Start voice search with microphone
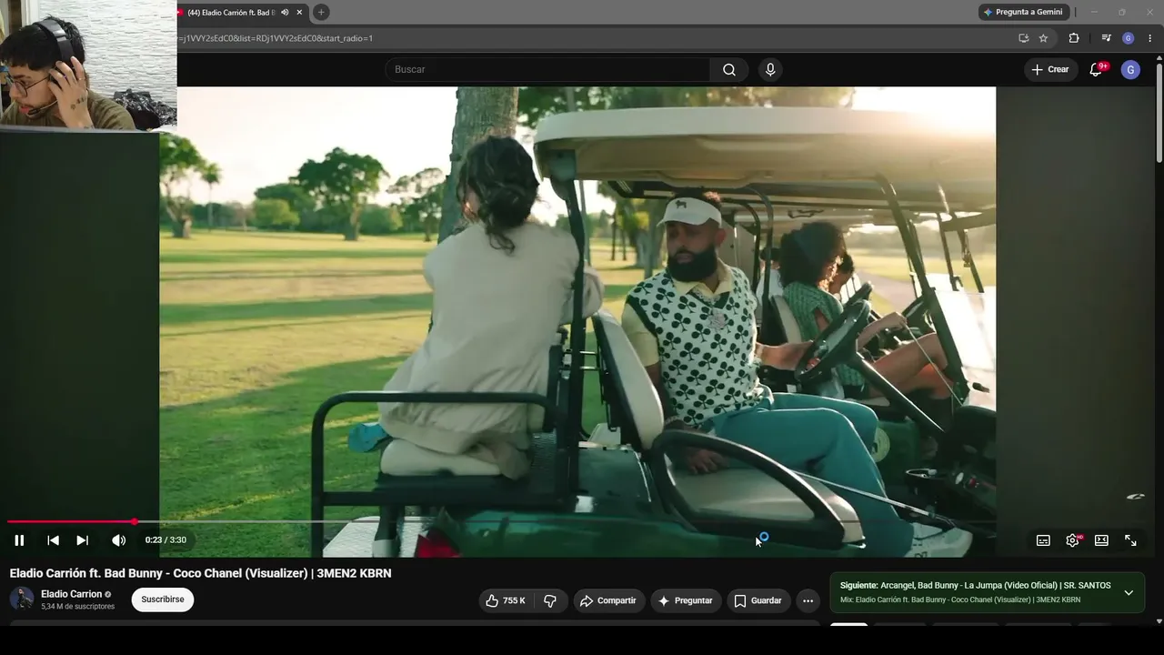Screen dimensions: 1164x655 (x=770, y=69)
